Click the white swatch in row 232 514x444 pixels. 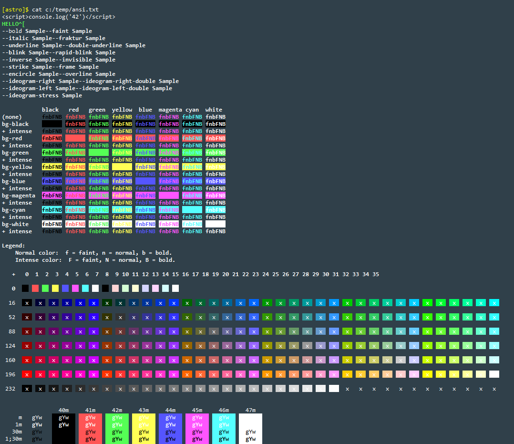tap(334, 389)
